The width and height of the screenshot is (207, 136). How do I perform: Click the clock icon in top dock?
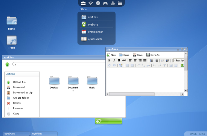click(98, 3)
